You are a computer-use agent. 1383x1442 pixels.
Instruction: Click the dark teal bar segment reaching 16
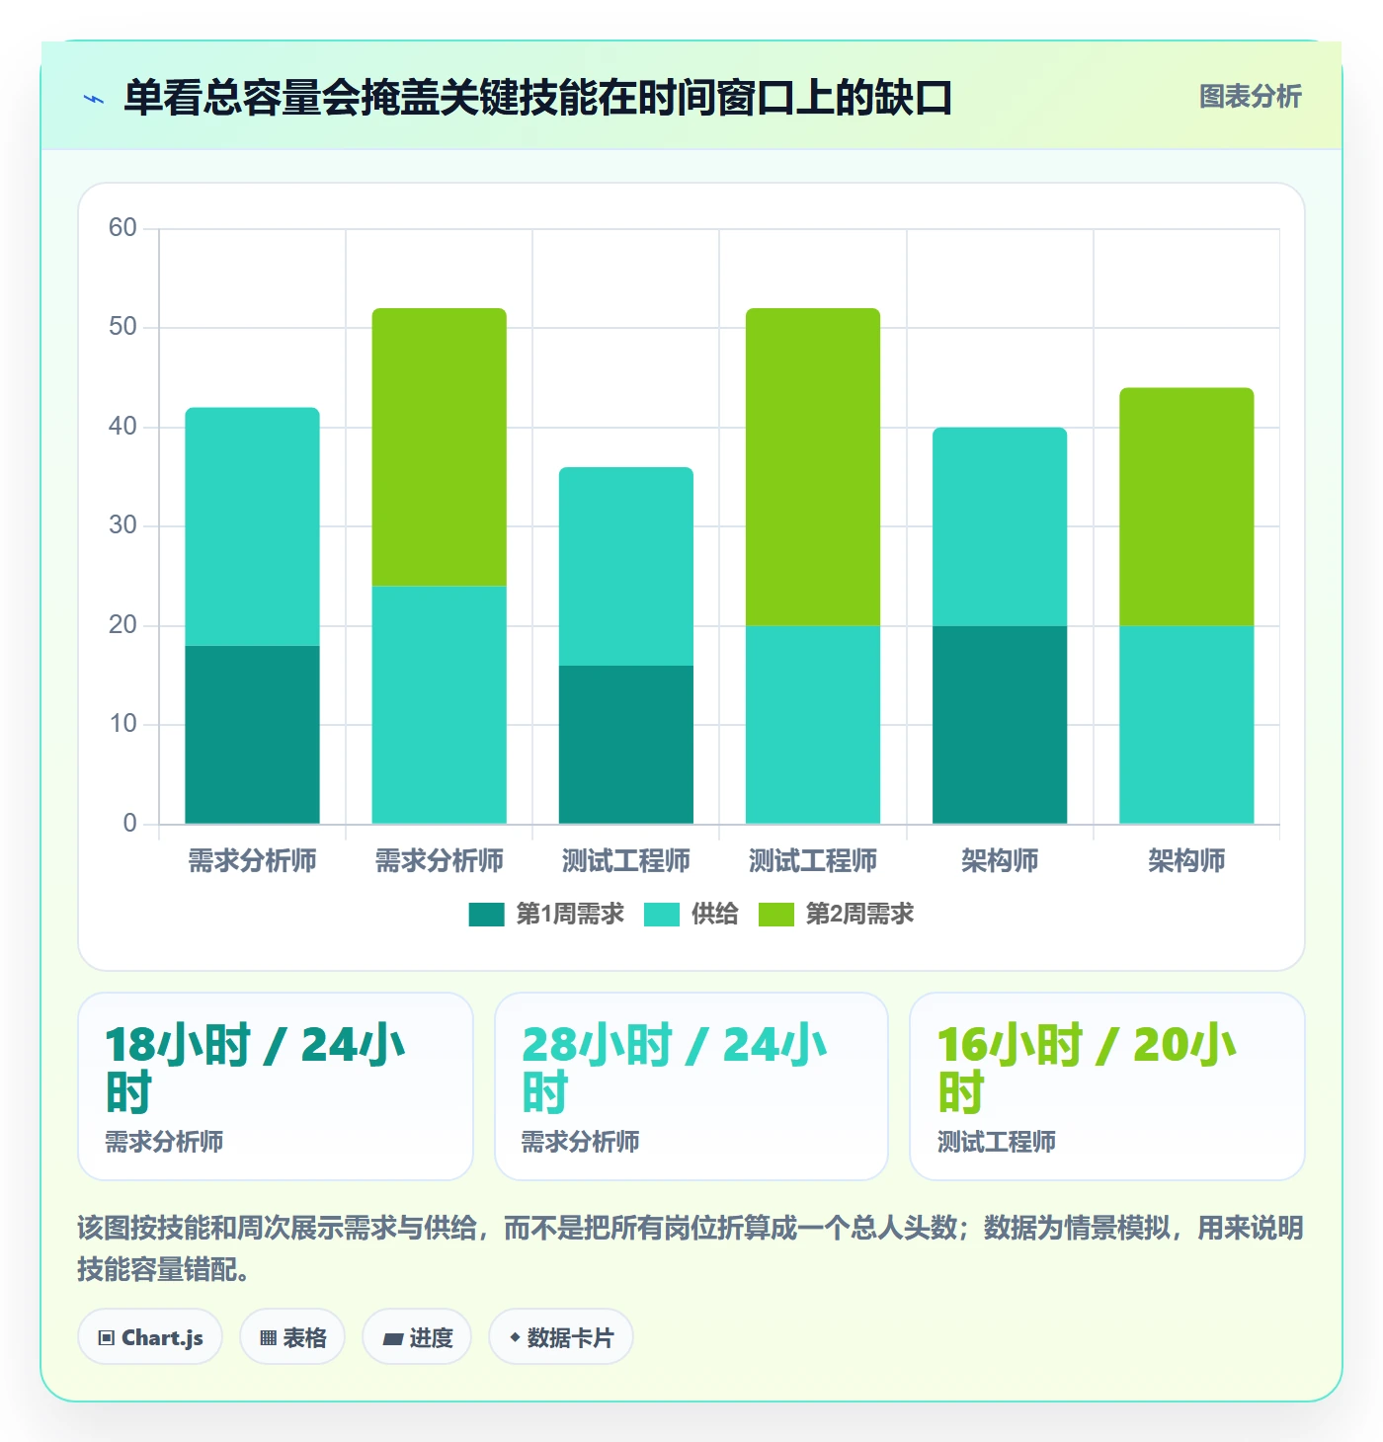click(626, 745)
